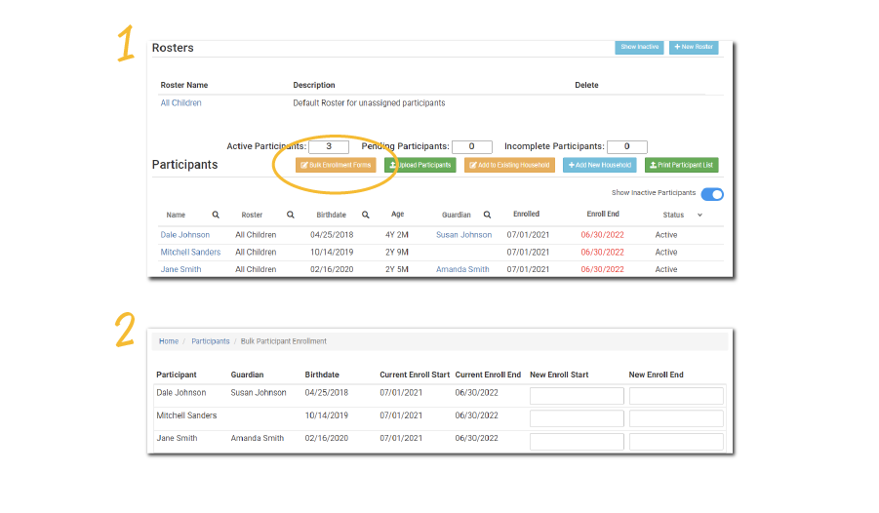Open guardian Amanda Smith's link

(462, 269)
